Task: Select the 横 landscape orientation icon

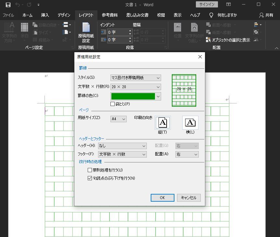Action: pyautogui.click(x=190, y=123)
